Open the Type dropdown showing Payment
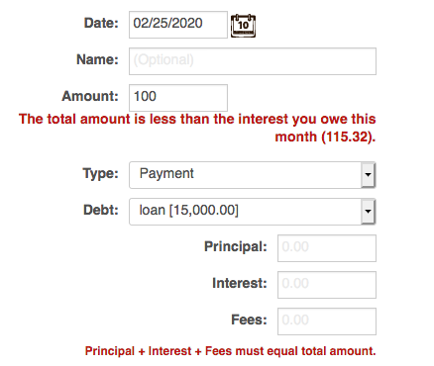The width and height of the screenshot is (434, 366). pos(253,175)
